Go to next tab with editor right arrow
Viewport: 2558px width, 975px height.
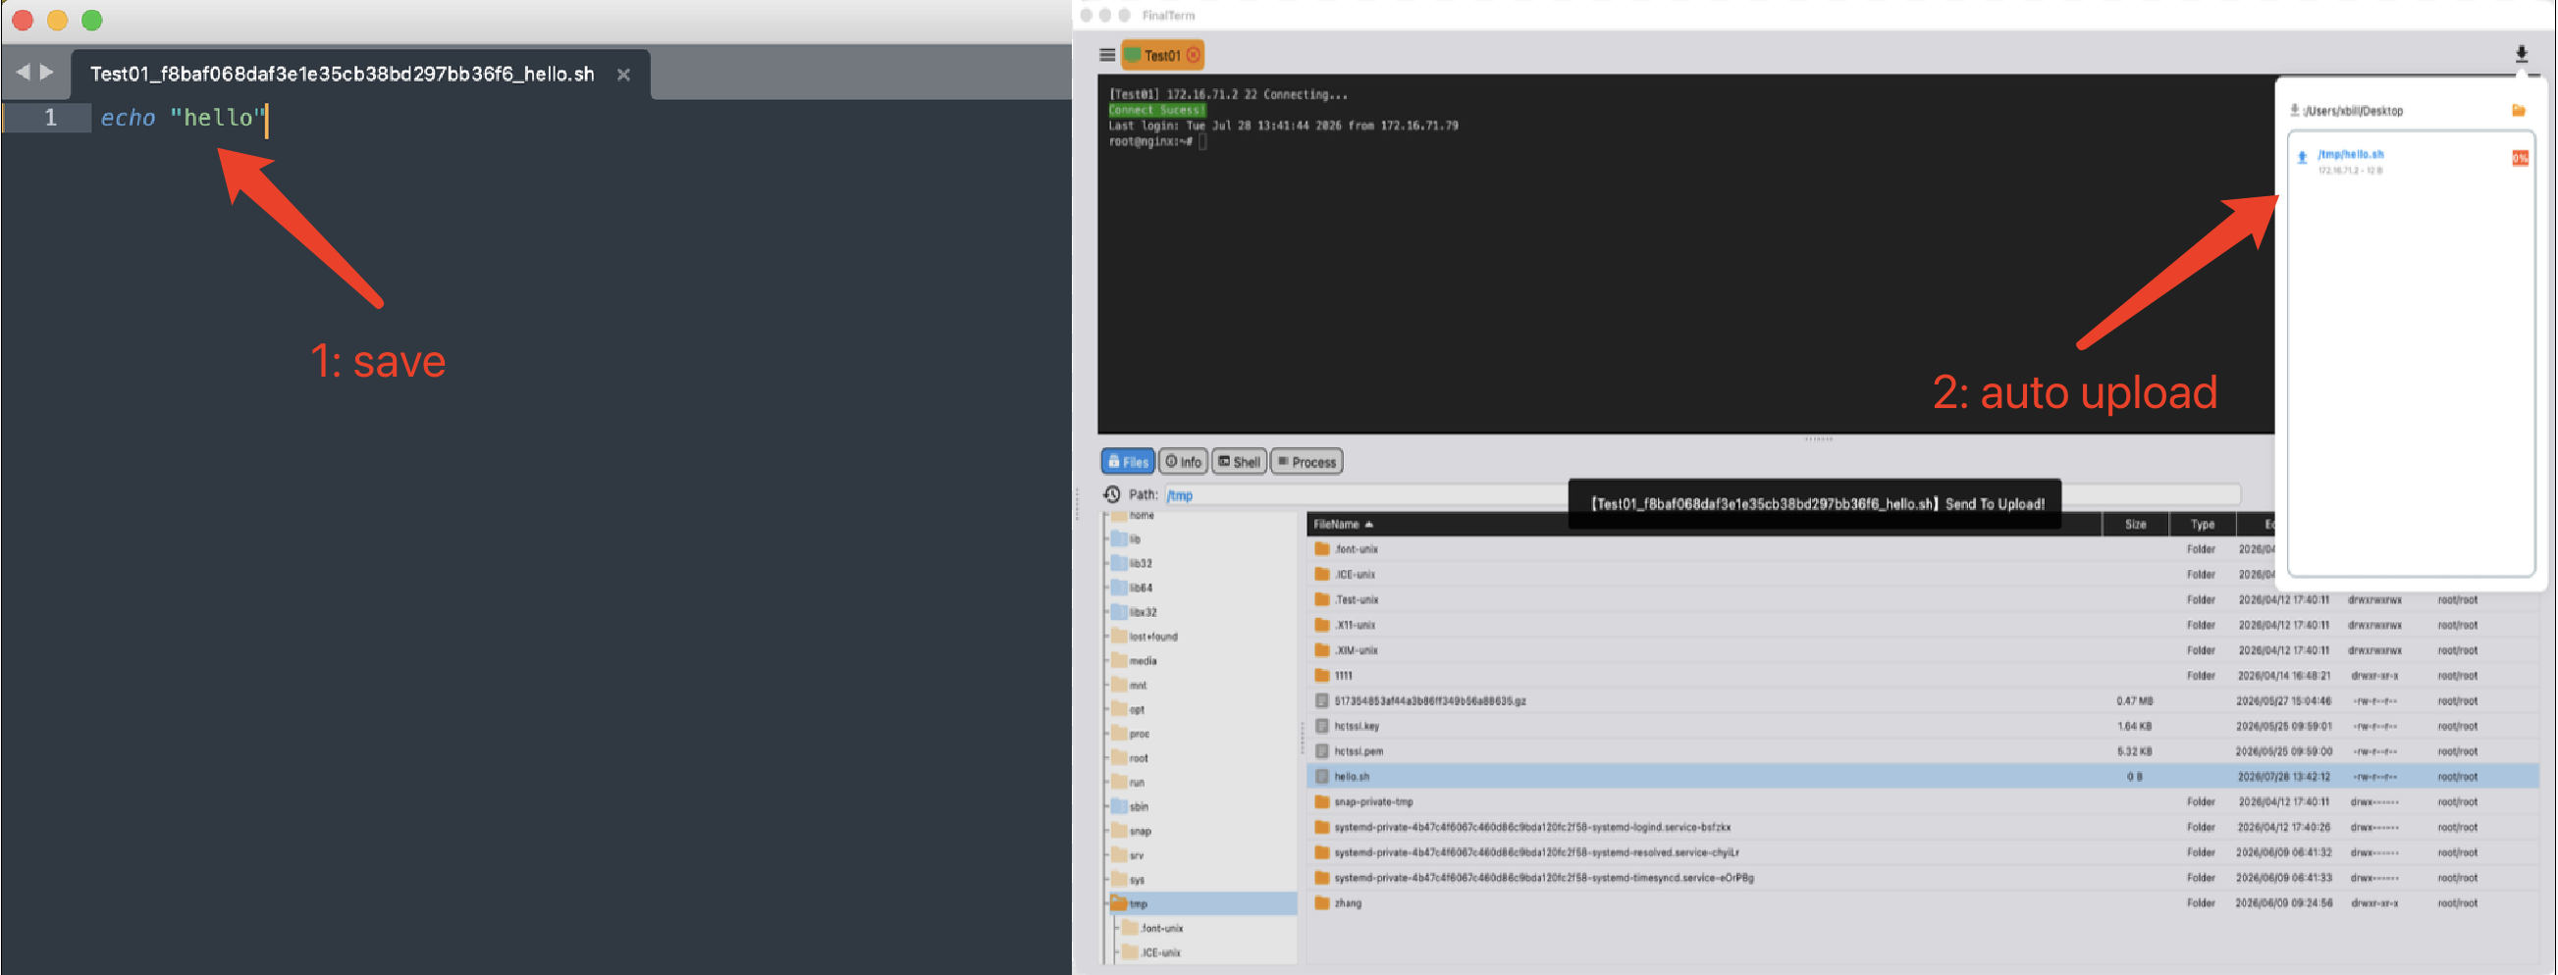(47, 73)
